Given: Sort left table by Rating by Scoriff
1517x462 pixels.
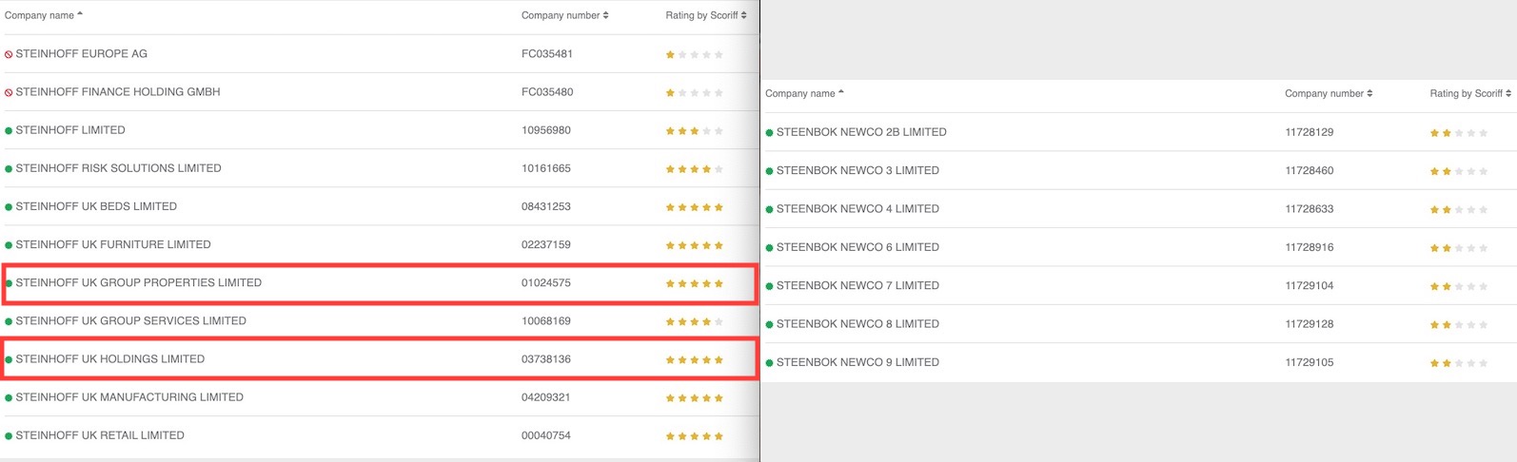Looking at the screenshot, I should 706,15.
